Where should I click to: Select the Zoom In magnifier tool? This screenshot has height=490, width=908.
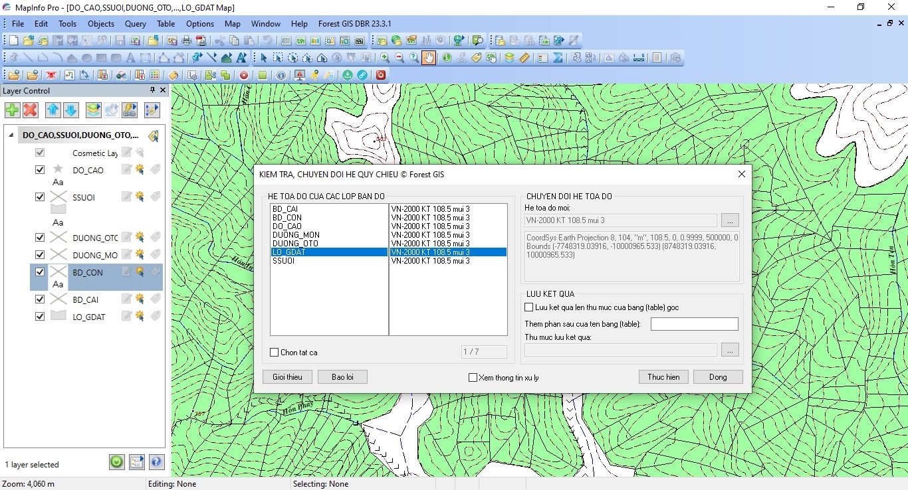pyautogui.click(x=385, y=58)
